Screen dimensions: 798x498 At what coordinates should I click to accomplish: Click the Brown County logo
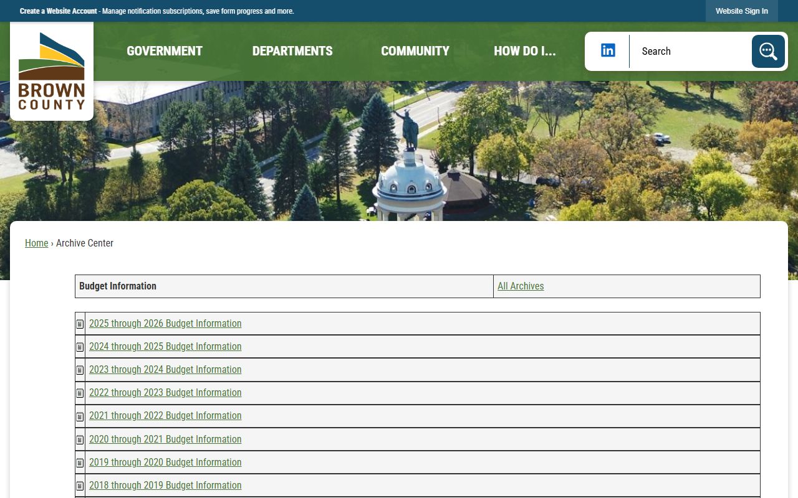pos(52,71)
